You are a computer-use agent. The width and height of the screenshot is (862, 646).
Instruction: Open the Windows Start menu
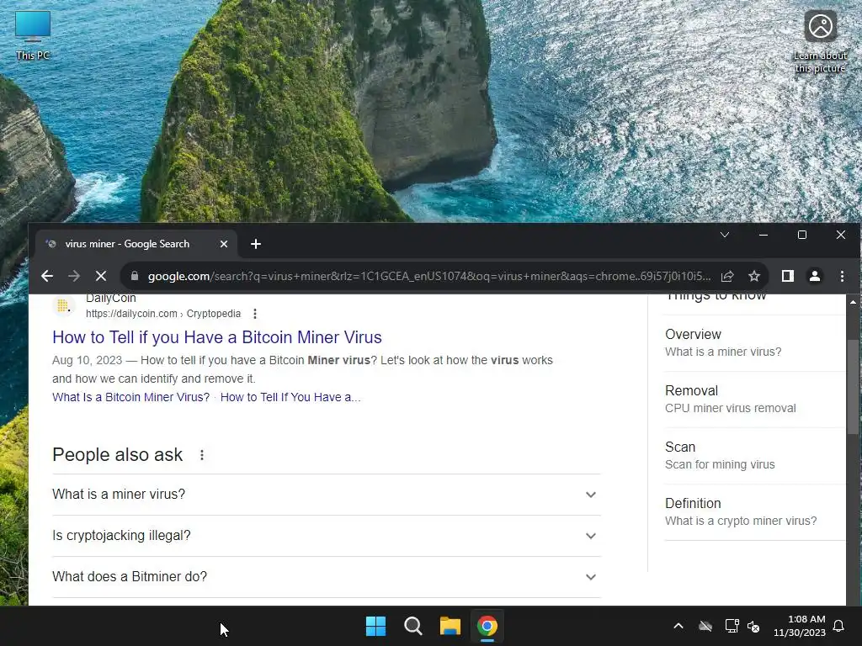click(376, 626)
